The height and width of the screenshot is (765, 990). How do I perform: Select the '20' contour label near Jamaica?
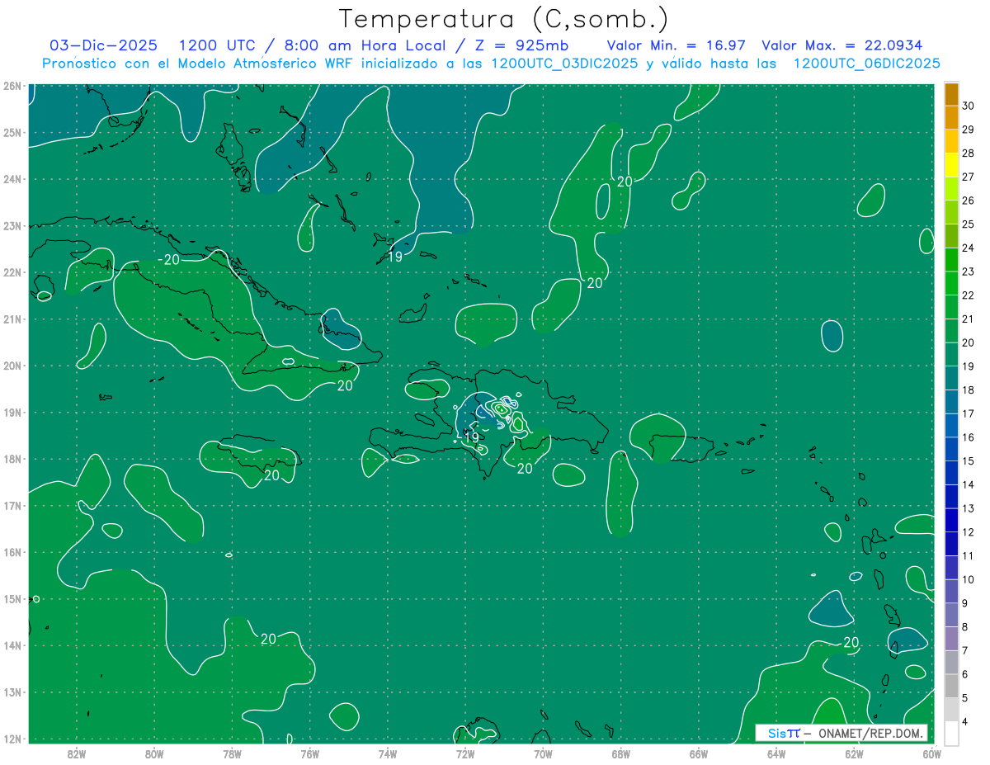[x=271, y=475]
